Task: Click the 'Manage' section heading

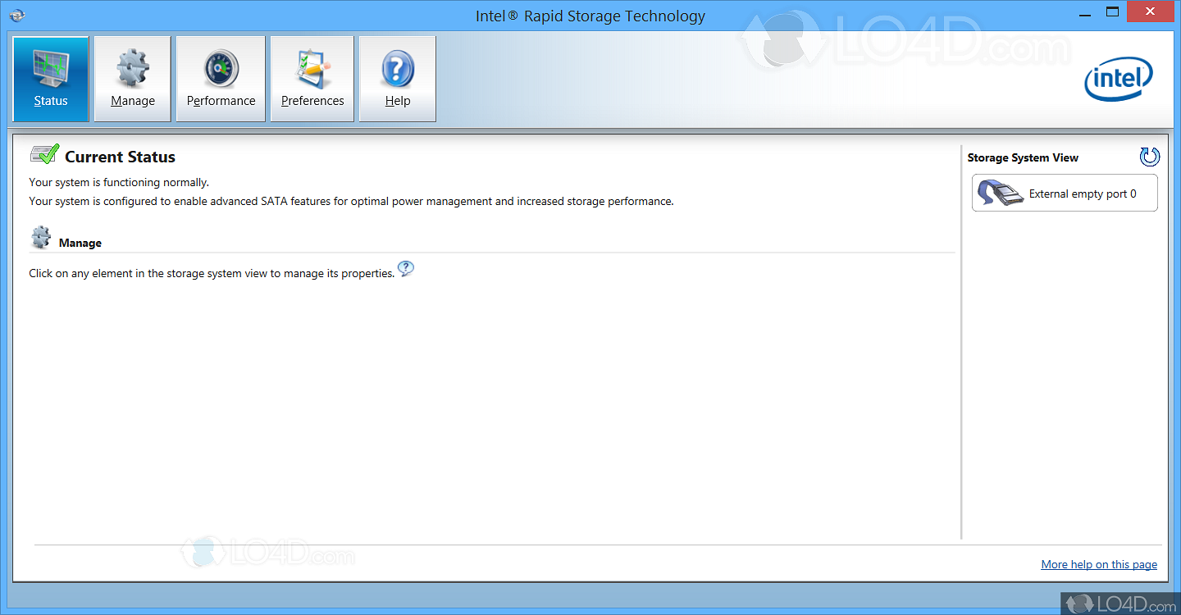Action: (x=80, y=243)
